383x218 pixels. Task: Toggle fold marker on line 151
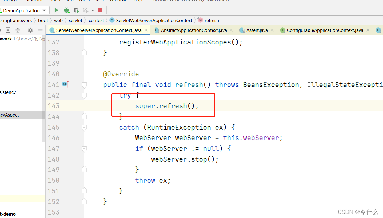(x=84, y=191)
